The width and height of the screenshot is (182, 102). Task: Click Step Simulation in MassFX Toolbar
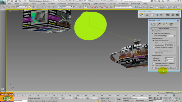(x=177, y=15)
